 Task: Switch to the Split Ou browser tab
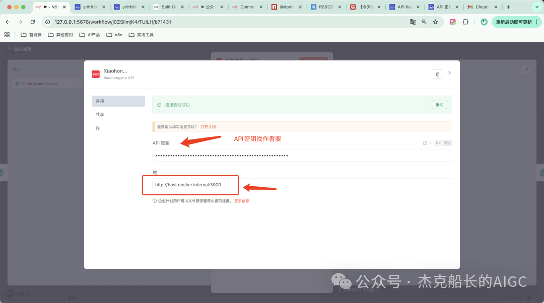[x=169, y=7]
